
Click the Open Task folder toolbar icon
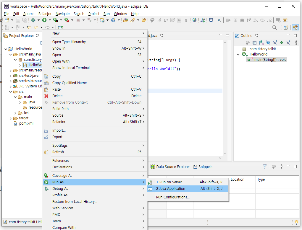[144, 20]
